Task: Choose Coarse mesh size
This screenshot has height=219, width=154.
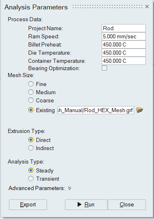Action: pyautogui.click(x=31, y=100)
